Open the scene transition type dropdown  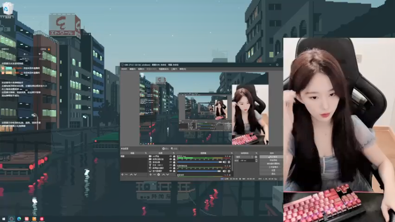tap(244, 157)
